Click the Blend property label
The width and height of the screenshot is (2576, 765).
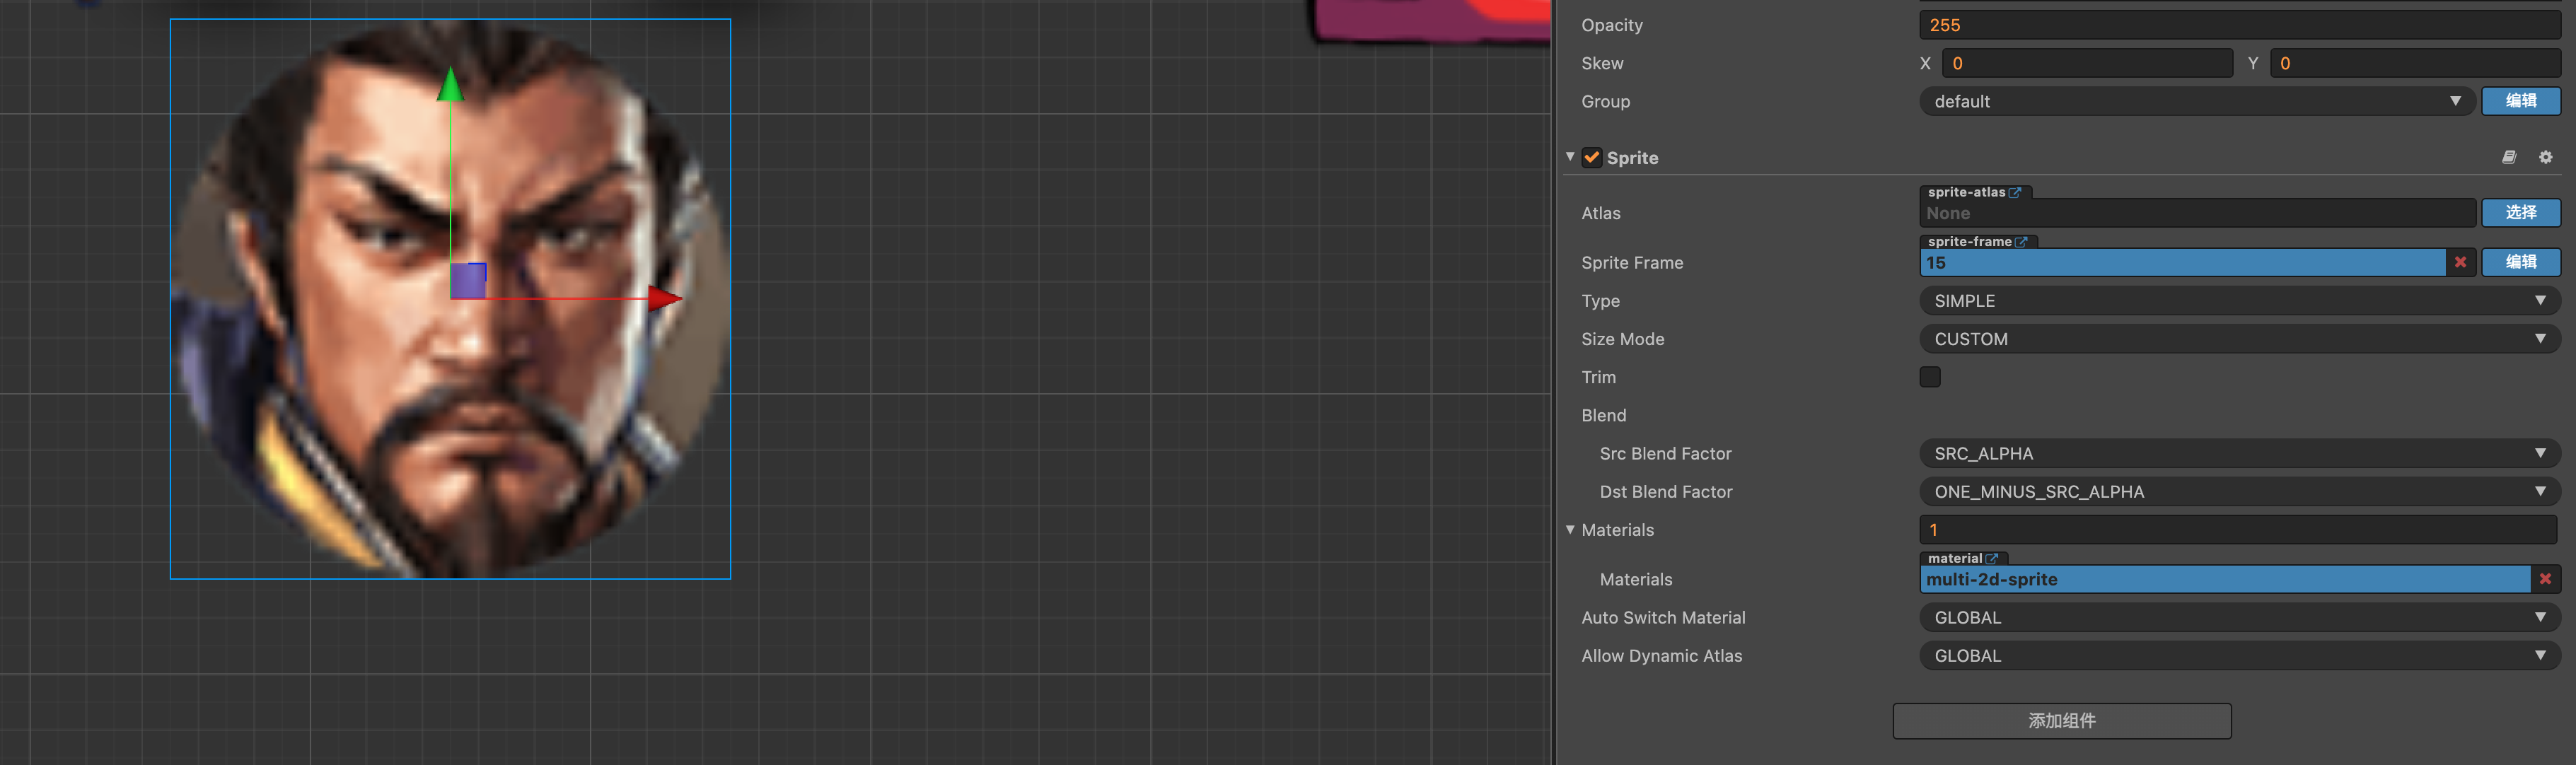click(1603, 415)
